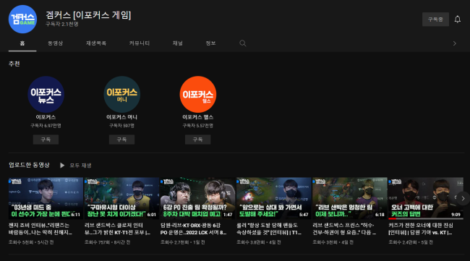Viewport: 470px width, 261px height.
Task: Show next videos with the carousel arrow
Action: (463, 198)
